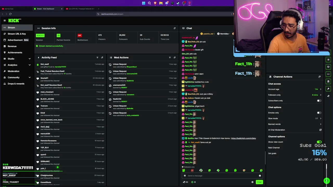Open the stream widget in right rail
Image resolution: width=333 pixels, height=187 pixels.
point(328,74)
